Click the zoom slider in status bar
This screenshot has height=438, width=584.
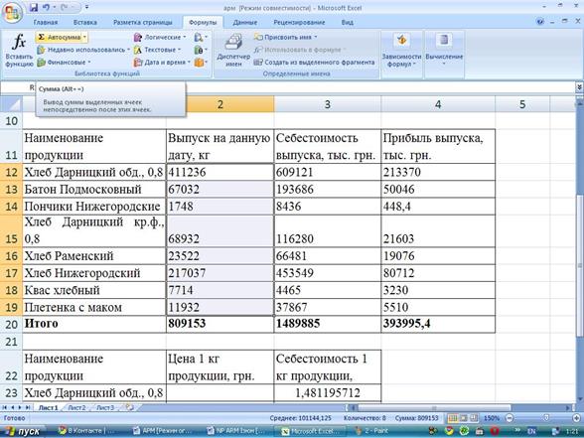click(x=546, y=418)
